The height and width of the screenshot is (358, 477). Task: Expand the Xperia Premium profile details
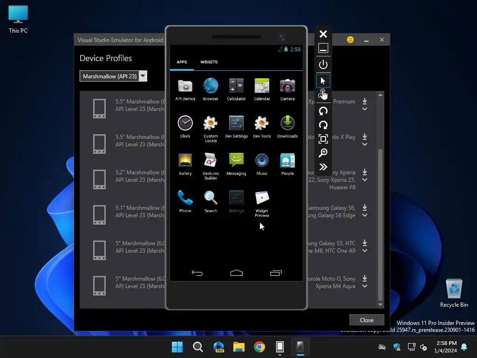pos(365,109)
